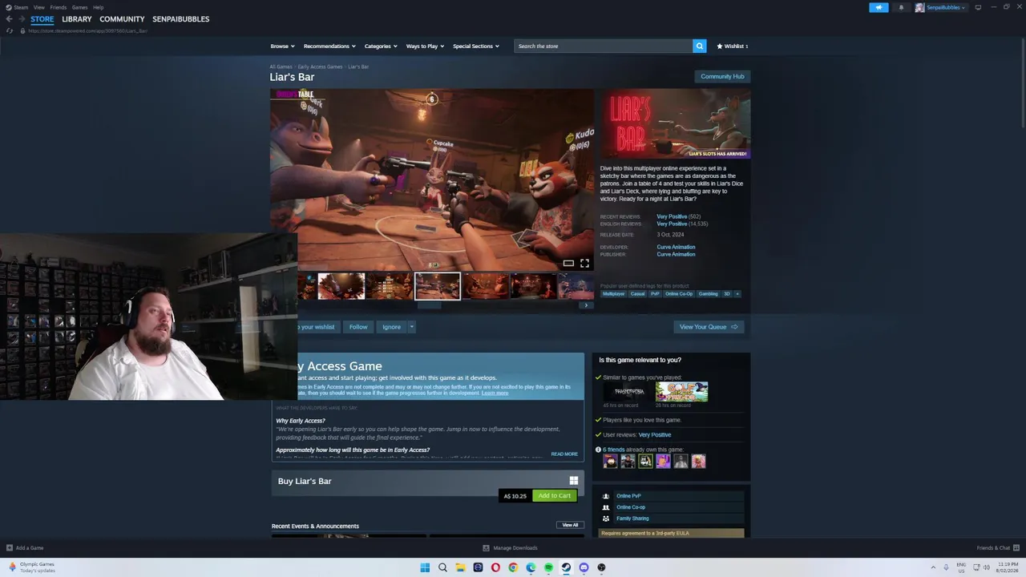Open the Olympic Games news widget
Viewport: 1026px width, 577px height.
tap(32, 567)
